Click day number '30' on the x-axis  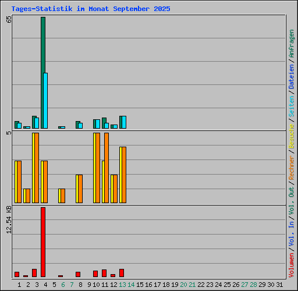pos(271,285)
